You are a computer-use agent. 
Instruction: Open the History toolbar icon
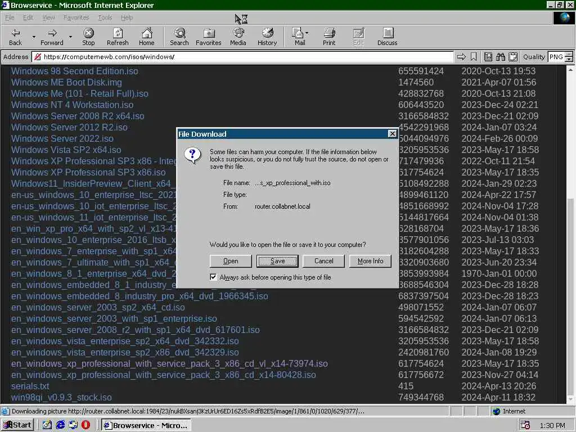tap(267, 37)
